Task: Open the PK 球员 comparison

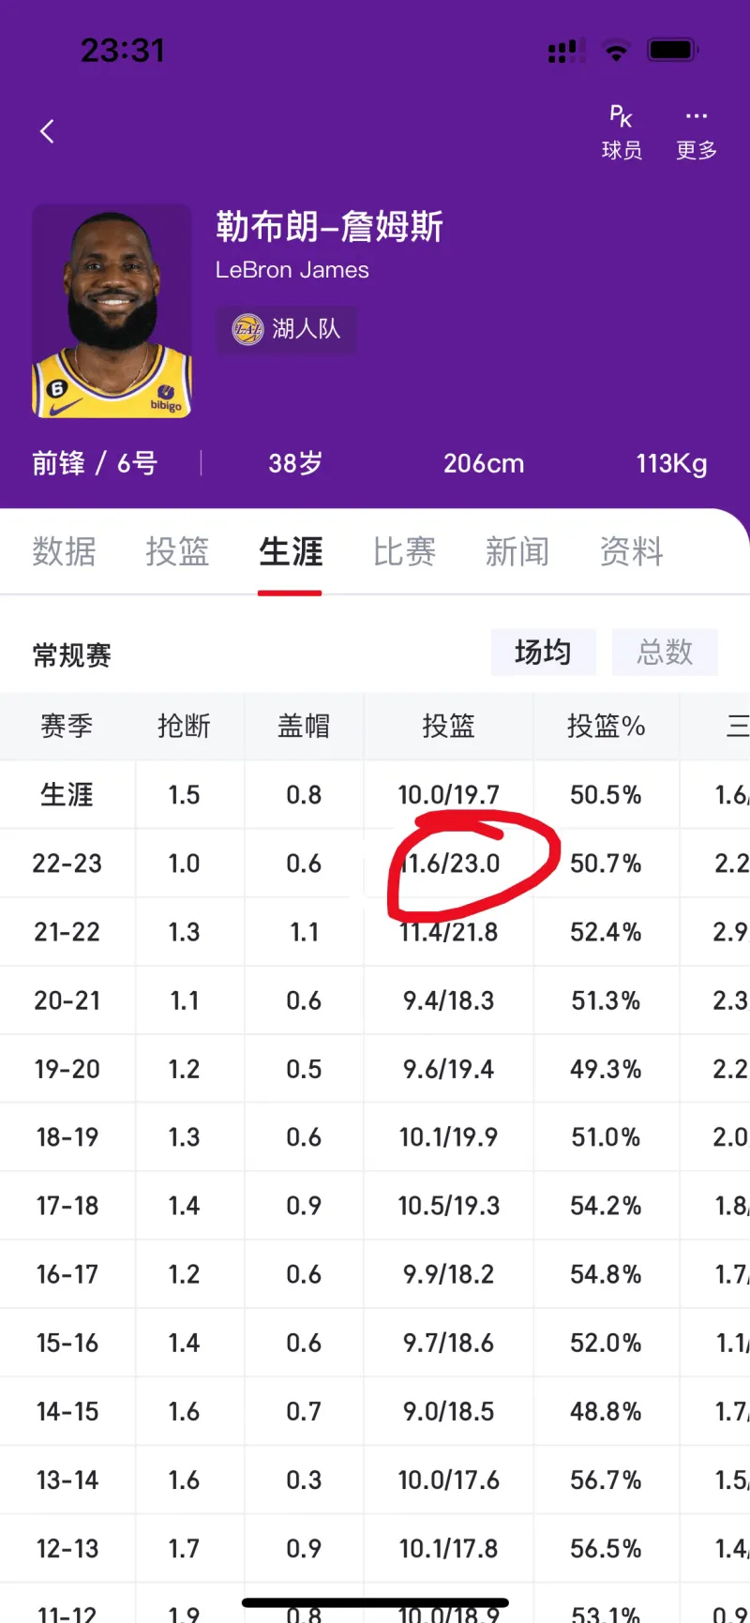Action: [622, 132]
